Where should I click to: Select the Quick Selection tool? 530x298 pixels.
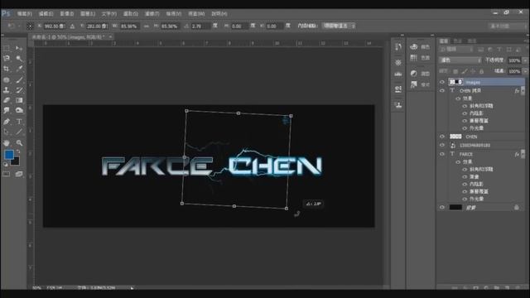pyautogui.click(x=19, y=59)
